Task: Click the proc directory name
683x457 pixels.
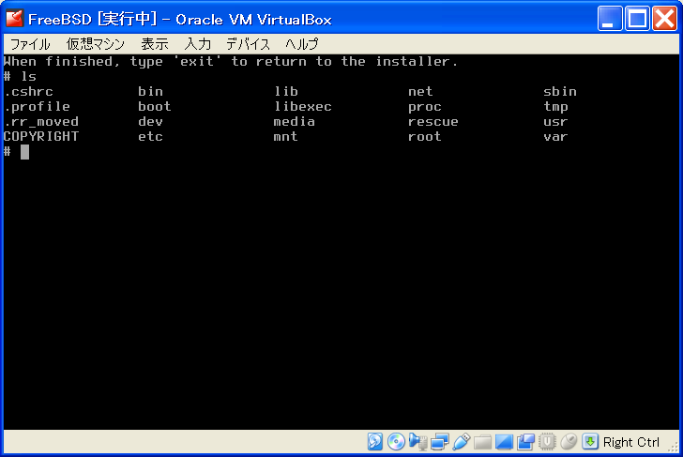Action: point(425,107)
